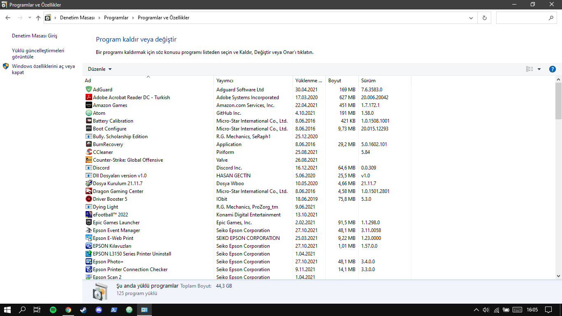
Task: Select the Epson Printer Connection Checker icon
Action: tap(88, 269)
